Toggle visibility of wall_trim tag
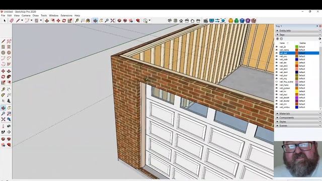 [277, 104]
